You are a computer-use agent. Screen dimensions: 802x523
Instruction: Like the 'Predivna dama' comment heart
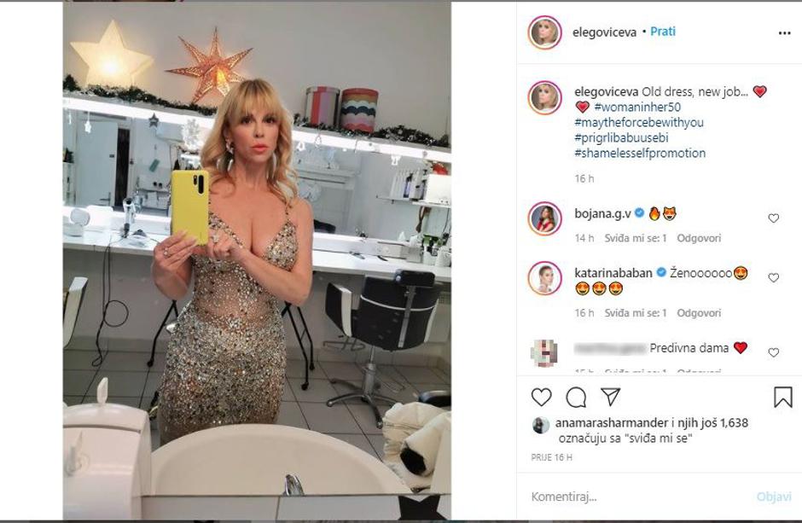(773, 352)
